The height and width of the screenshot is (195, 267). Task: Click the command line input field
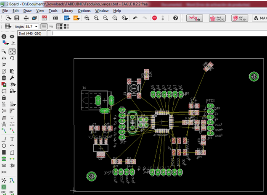tap(159, 34)
